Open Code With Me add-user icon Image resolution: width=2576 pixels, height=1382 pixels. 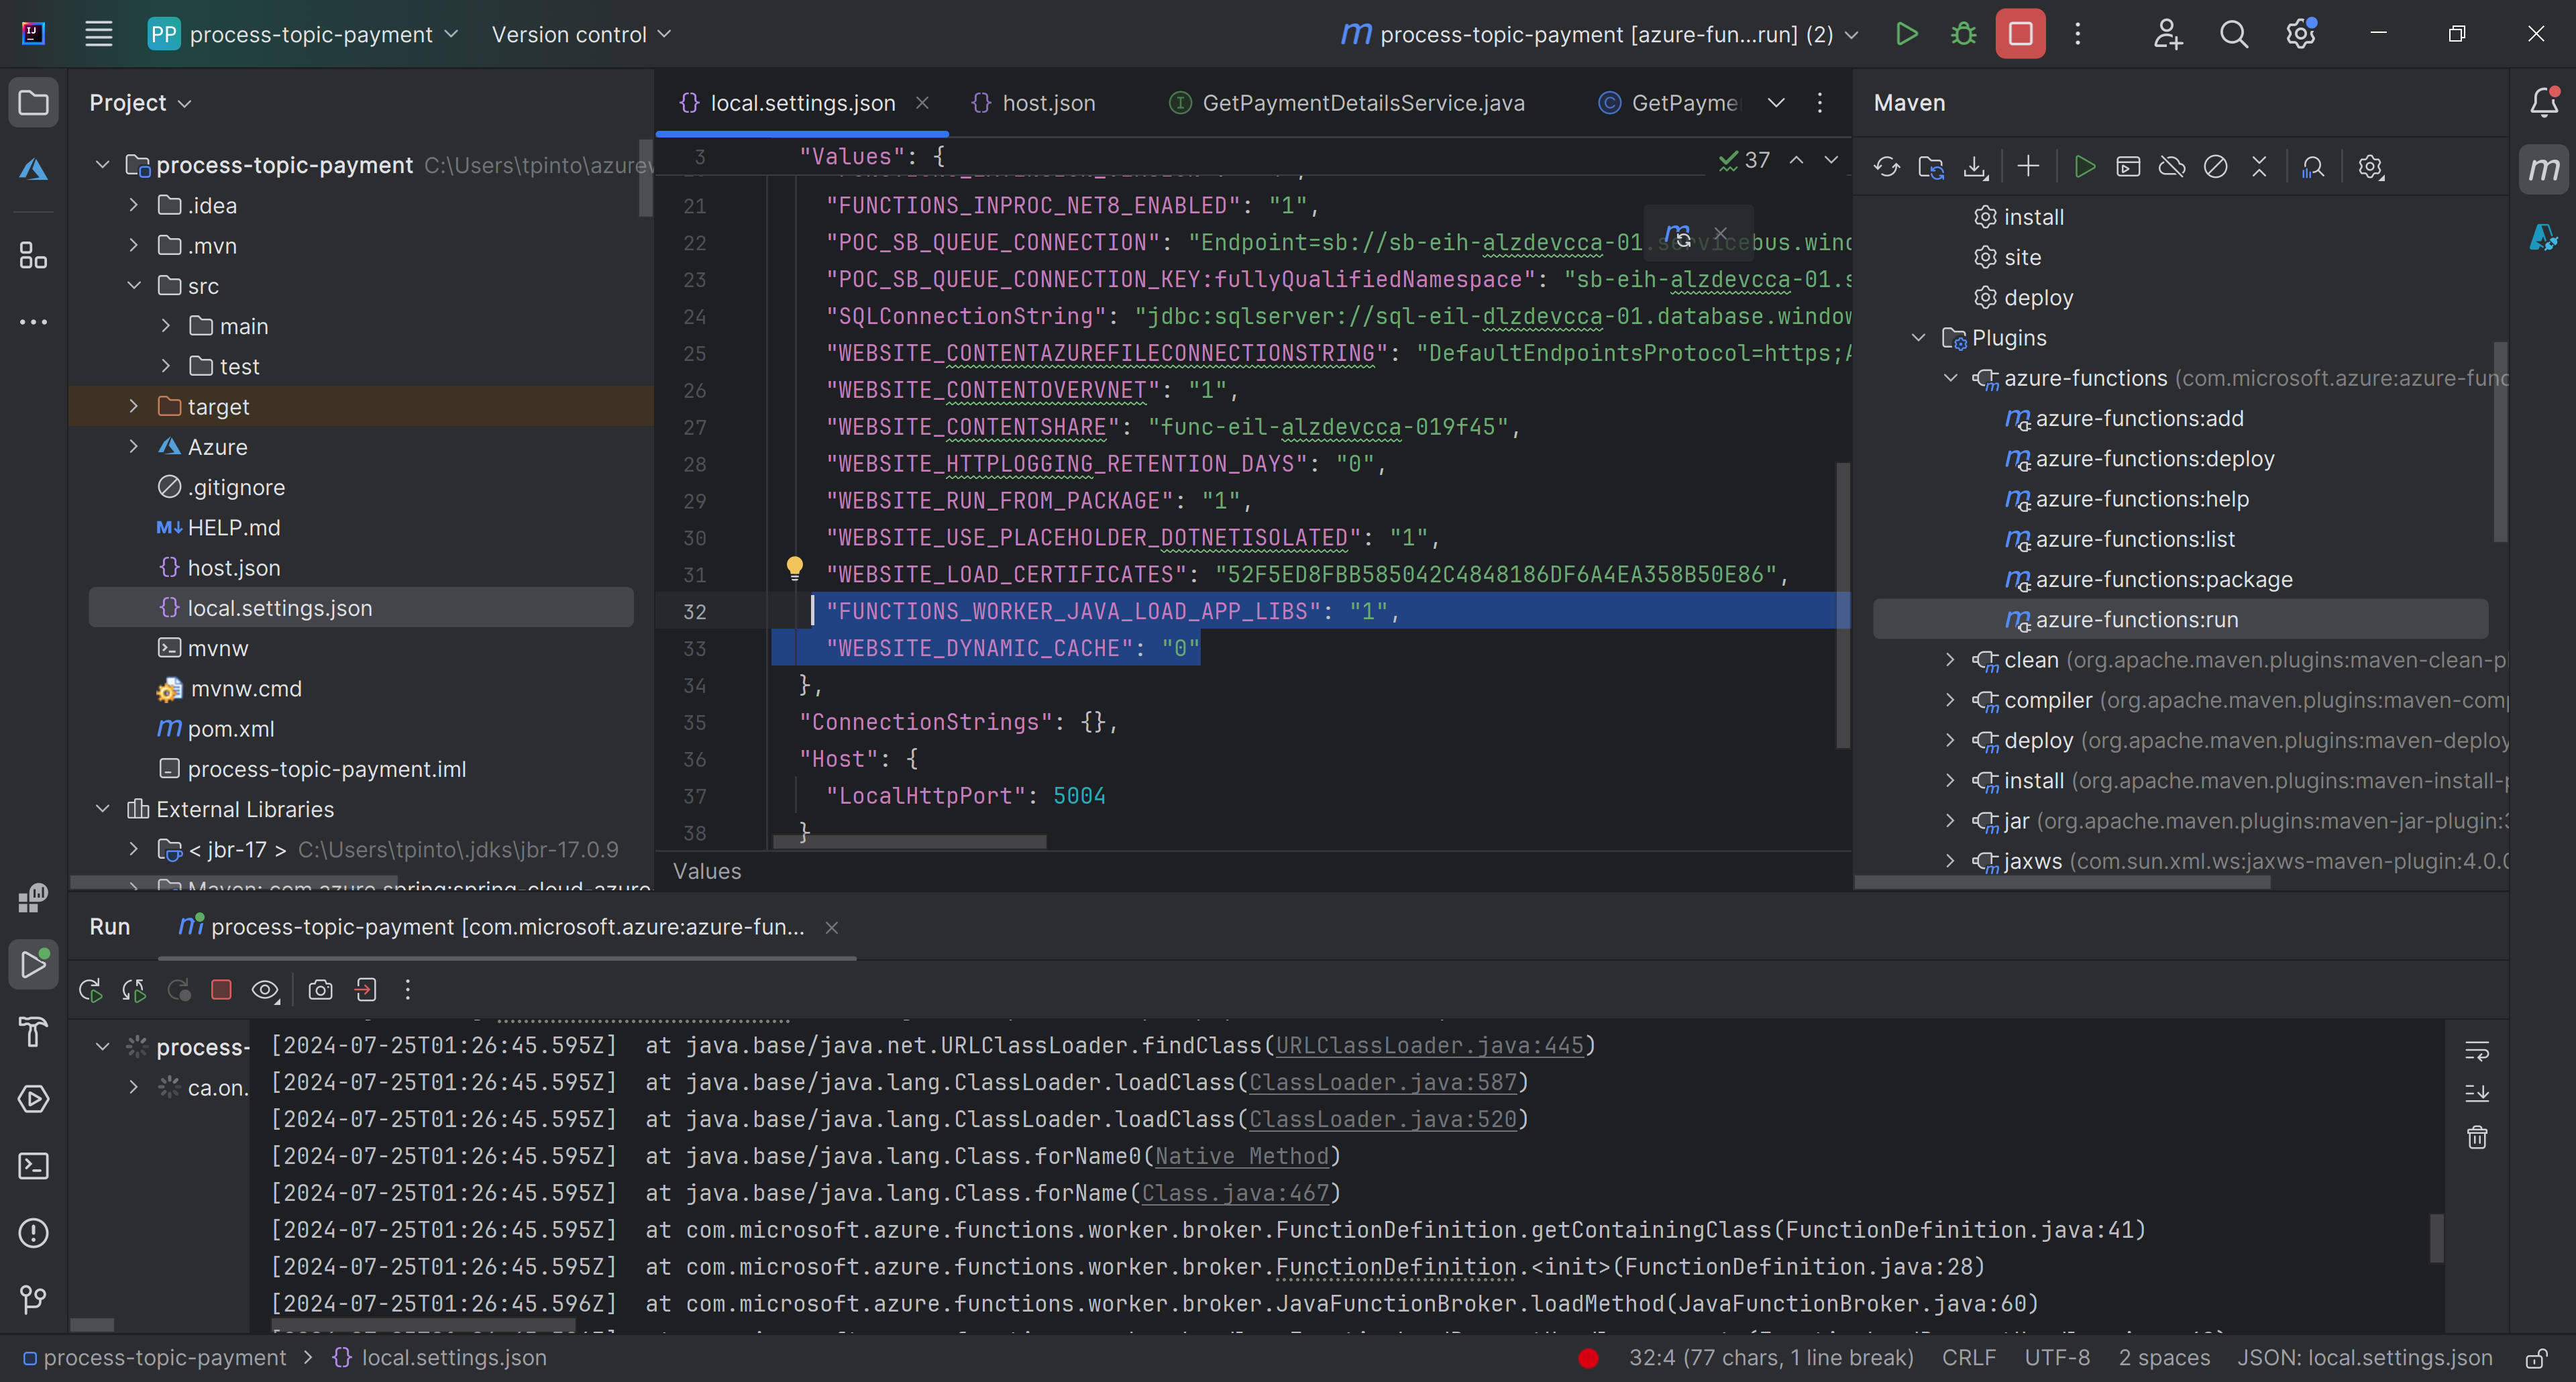pyautogui.click(x=2167, y=34)
